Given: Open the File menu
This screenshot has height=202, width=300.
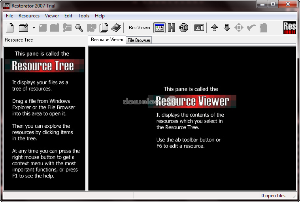Looking at the screenshot, I should click(x=9, y=16).
